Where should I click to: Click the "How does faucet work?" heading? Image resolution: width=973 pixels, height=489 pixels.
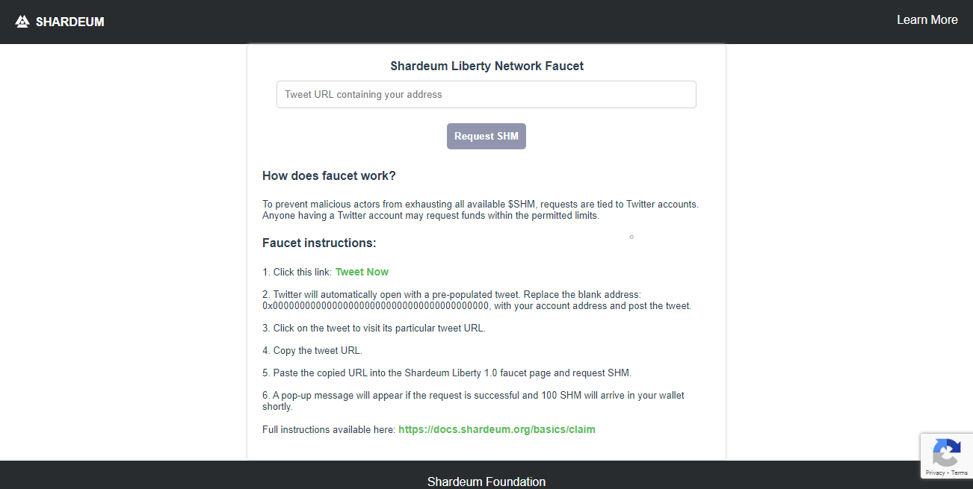[x=329, y=176]
